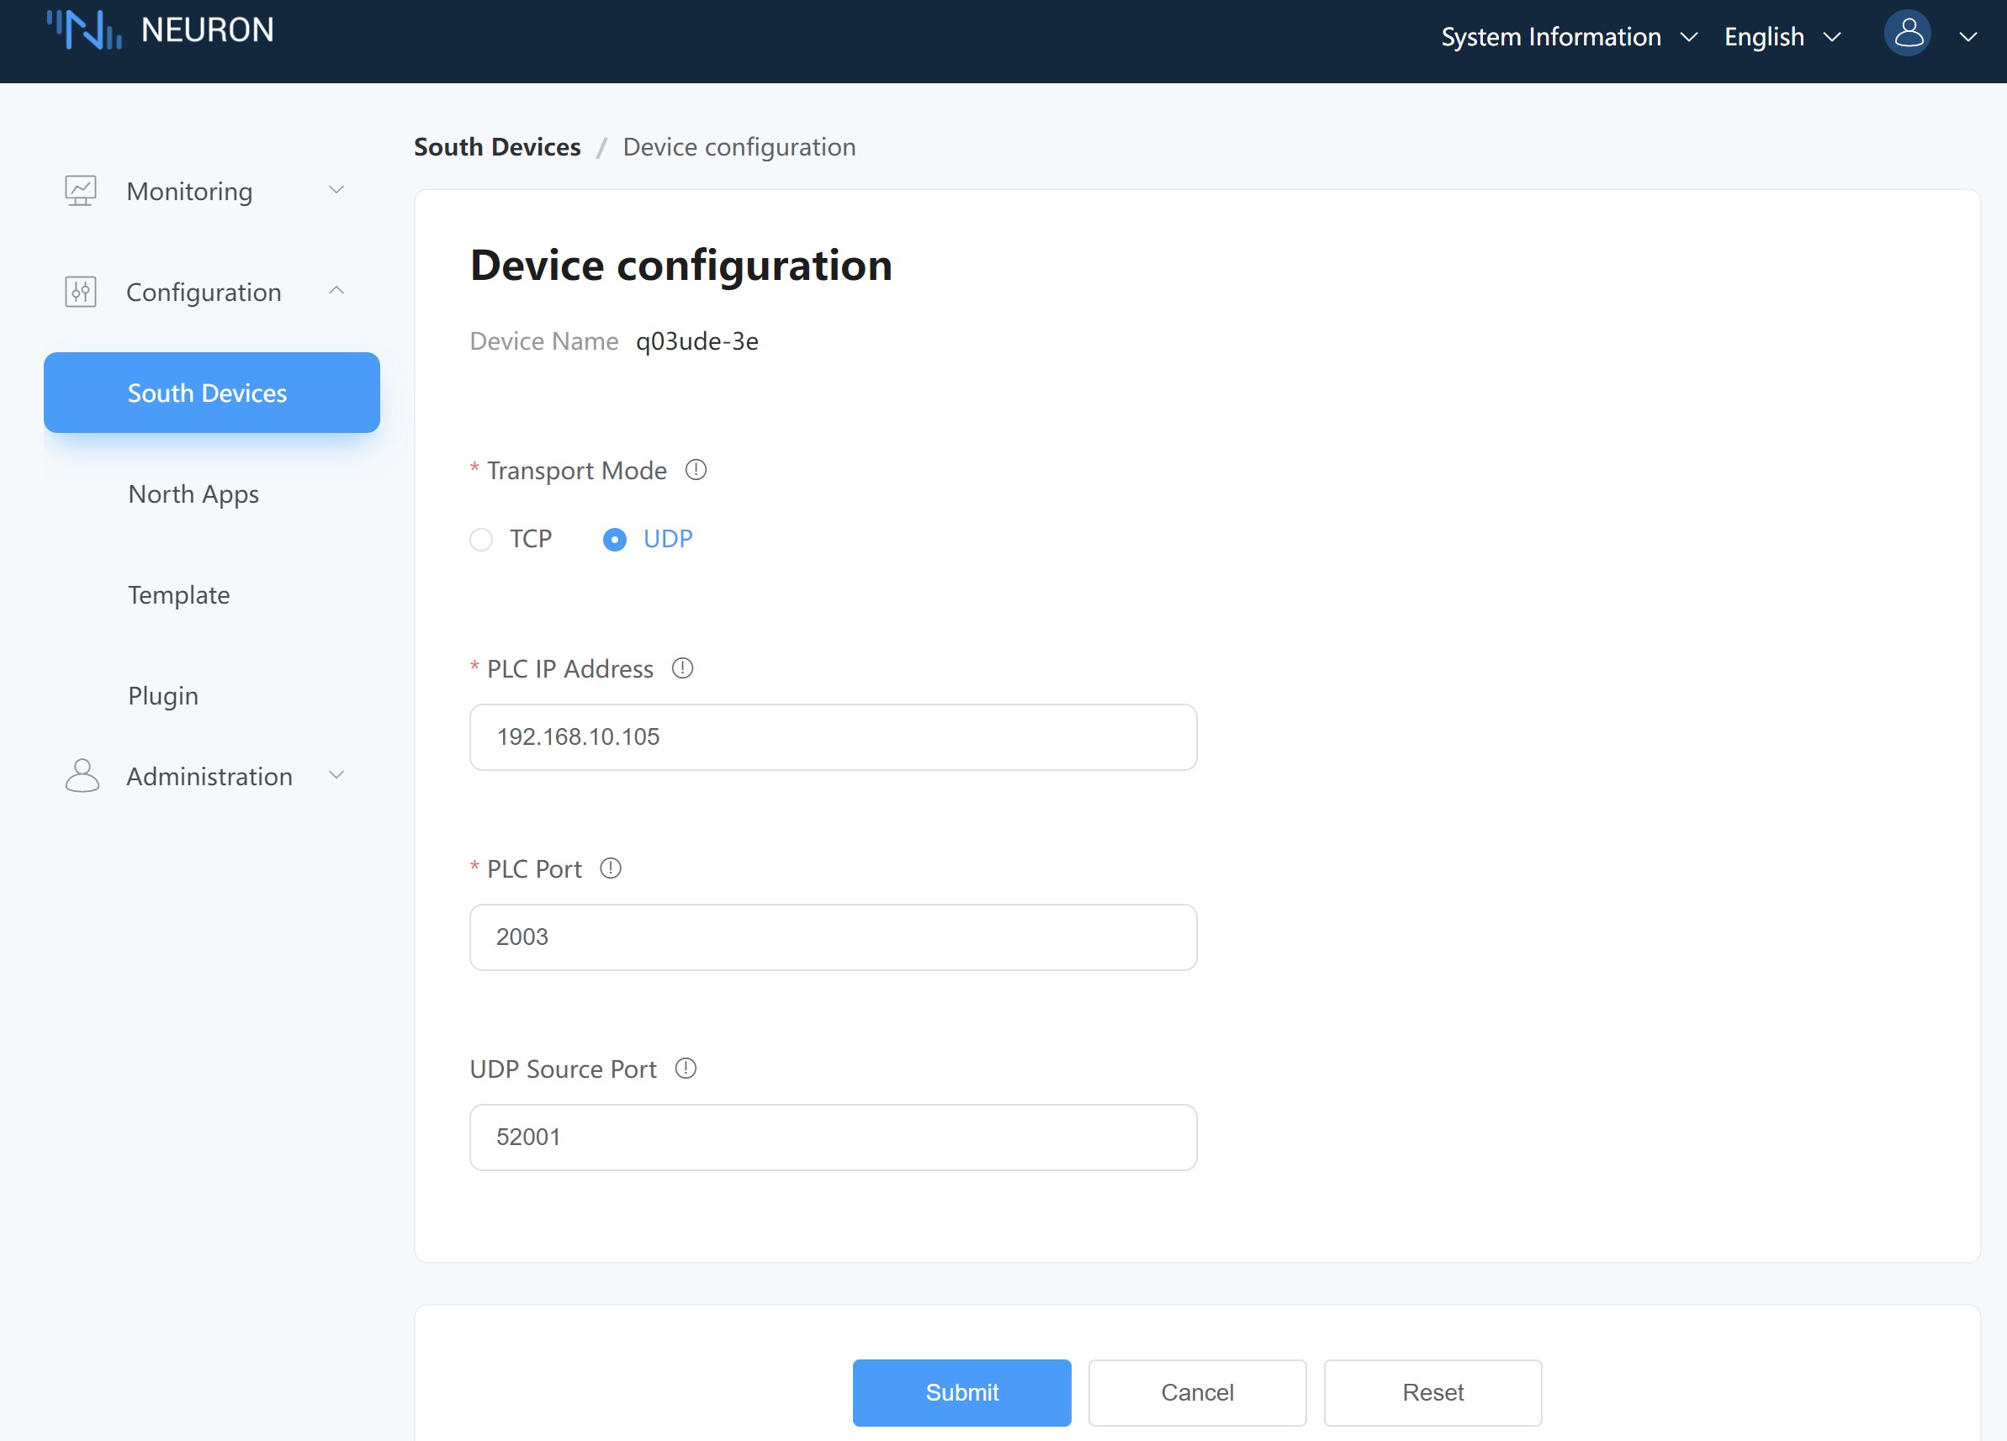Submit the device configuration
The image size is (2007, 1441).
point(961,1391)
